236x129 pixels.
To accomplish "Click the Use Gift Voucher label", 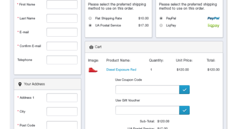I will [x=128, y=100].
